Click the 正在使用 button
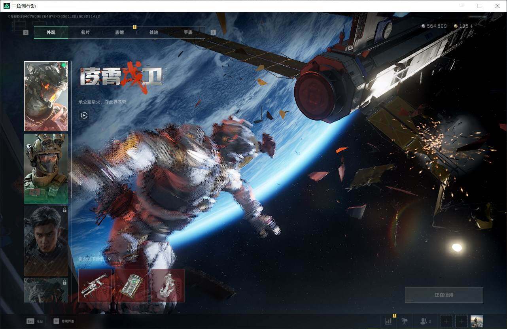The height and width of the screenshot is (329, 507). 444,295
